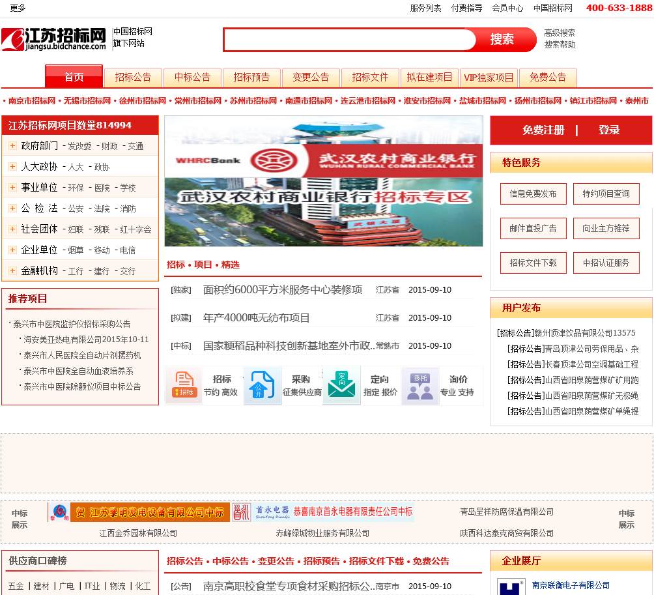The width and height of the screenshot is (654, 595).
Task: Open the 拟在建项目 navigation tab
Action: coord(430,77)
